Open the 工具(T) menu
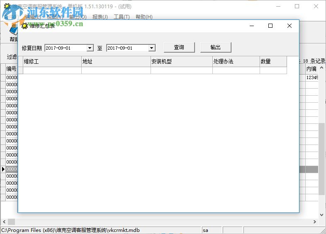326x234 pixels. click(122, 17)
